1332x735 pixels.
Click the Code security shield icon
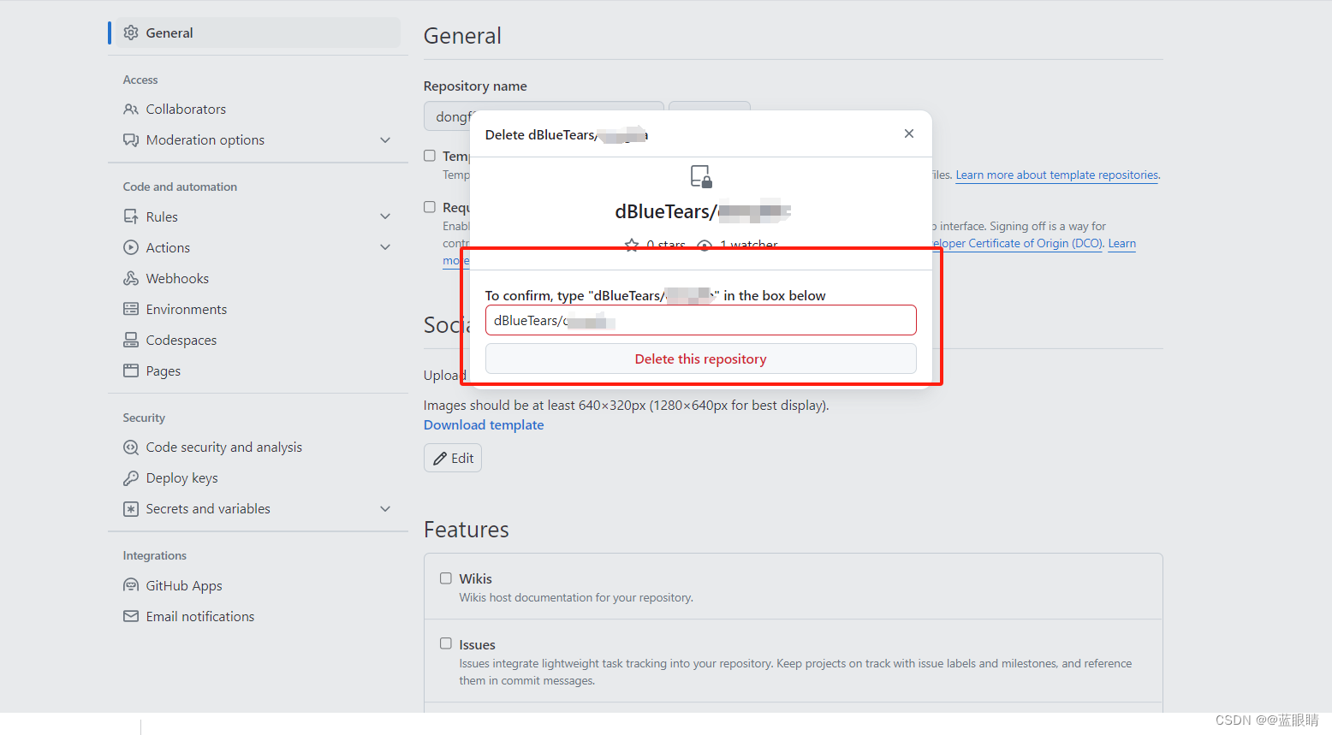(x=131, y=447)
